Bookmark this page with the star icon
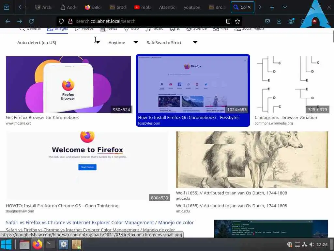Image resolution: width=334 pixels, height=251 pixels. (237, 21)
